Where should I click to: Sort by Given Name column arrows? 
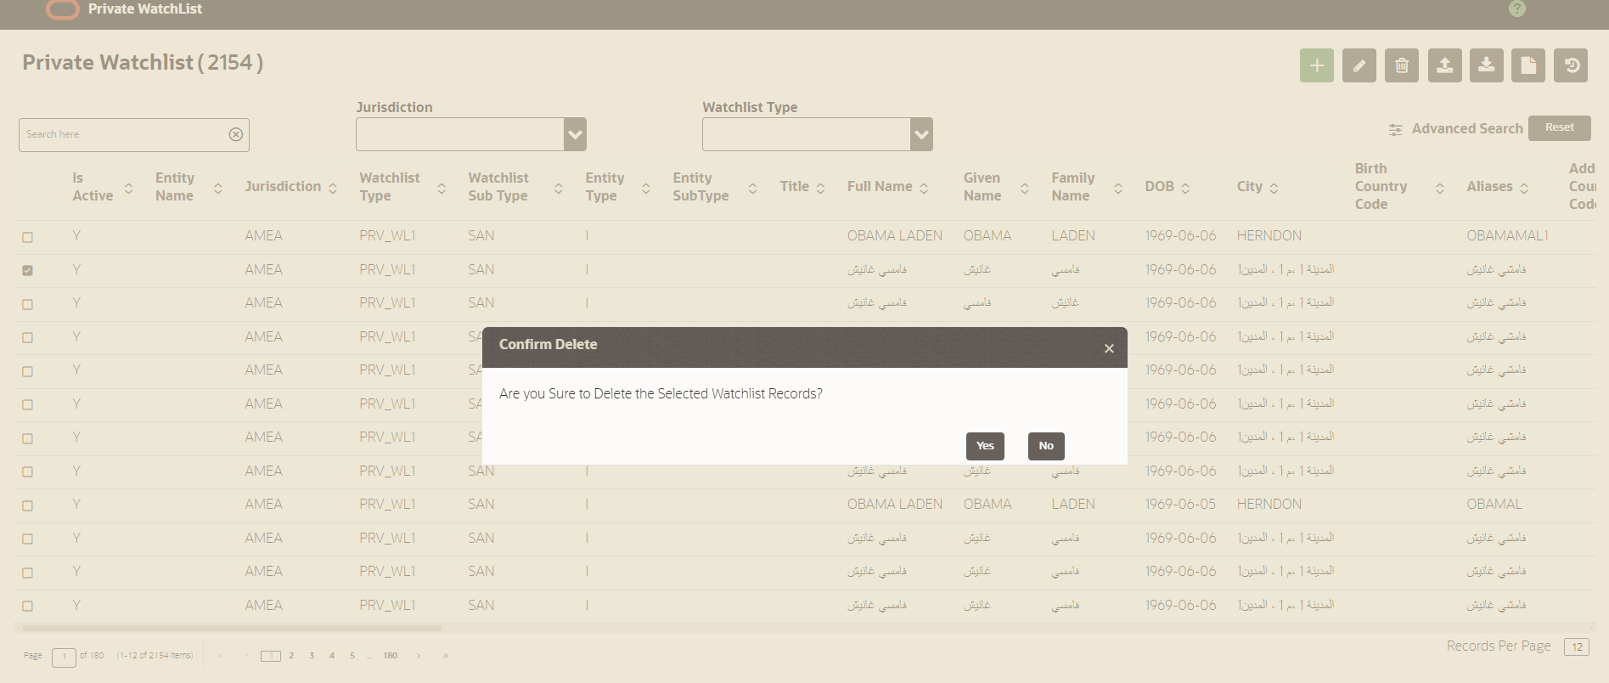click(1025, 188)
